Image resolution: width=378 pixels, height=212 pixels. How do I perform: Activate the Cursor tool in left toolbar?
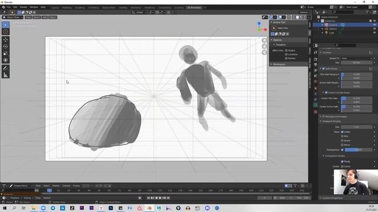[6, 32]
